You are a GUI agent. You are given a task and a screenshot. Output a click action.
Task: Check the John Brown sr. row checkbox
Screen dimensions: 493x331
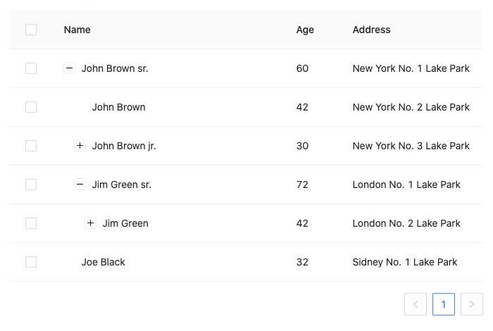pyautogui.click(x=31, y=68)
